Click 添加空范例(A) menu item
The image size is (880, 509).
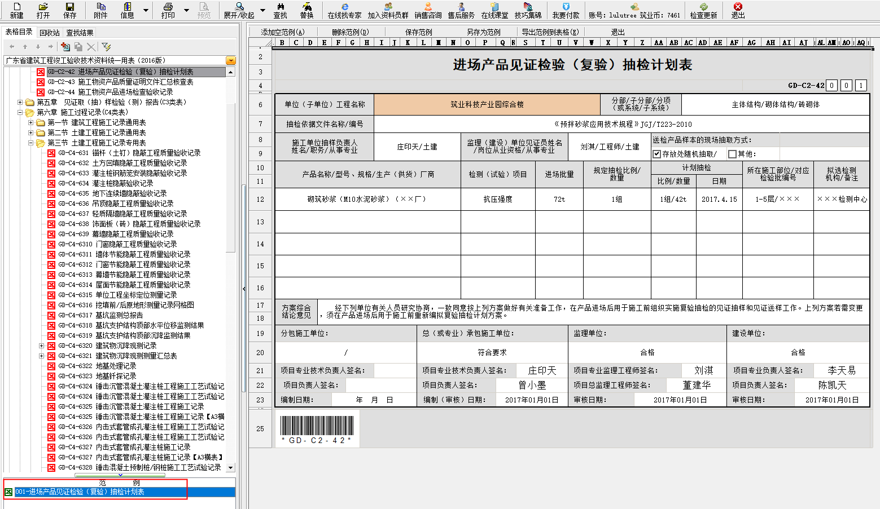(283, 32)
